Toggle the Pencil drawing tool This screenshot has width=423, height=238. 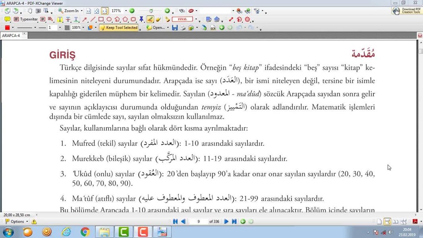(x=150, y=19)
